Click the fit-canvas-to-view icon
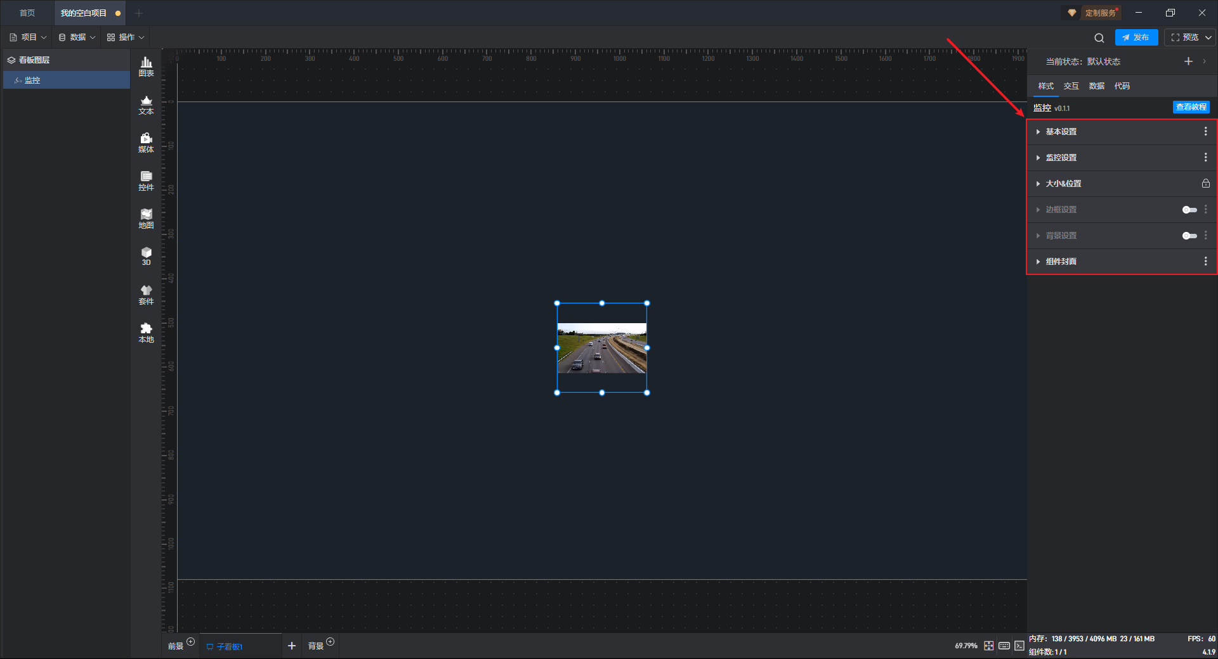 pyautogui.click(x=989, y=646)
